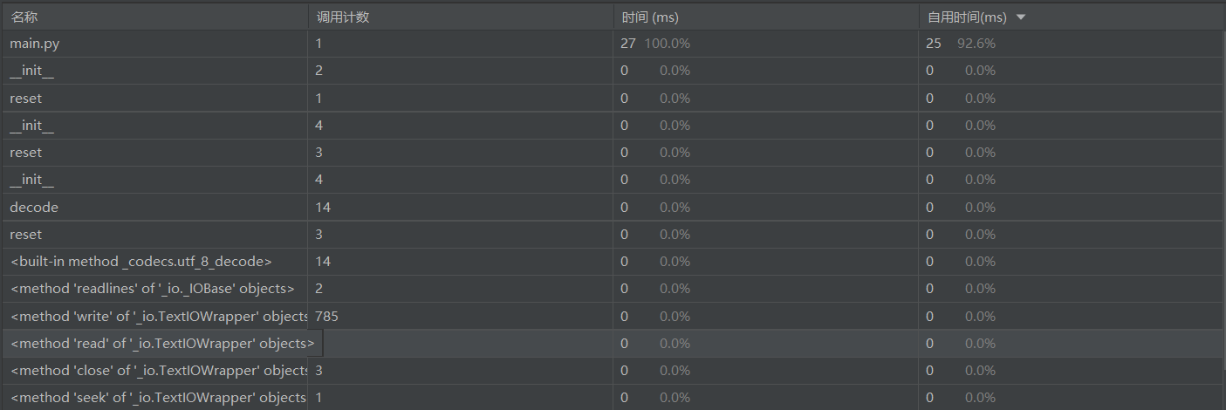Select the 'read' TextIOWrapper method row
The width and height of the screenshot is (1226, 410).
pos(162,344)
